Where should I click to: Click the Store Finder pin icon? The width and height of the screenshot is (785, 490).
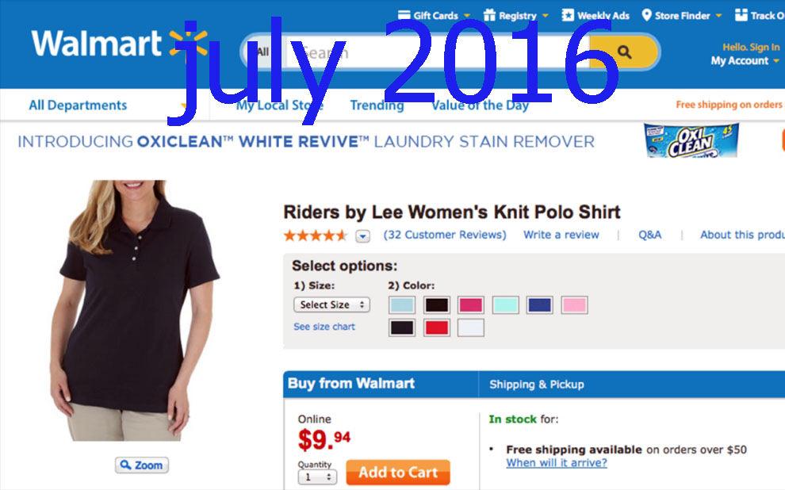pos(646,15)
